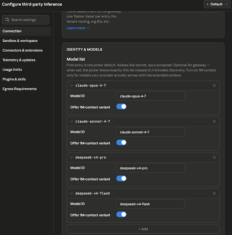Toggle 1M-context variant for claude-opus-4-7

[x=121, y=107]
